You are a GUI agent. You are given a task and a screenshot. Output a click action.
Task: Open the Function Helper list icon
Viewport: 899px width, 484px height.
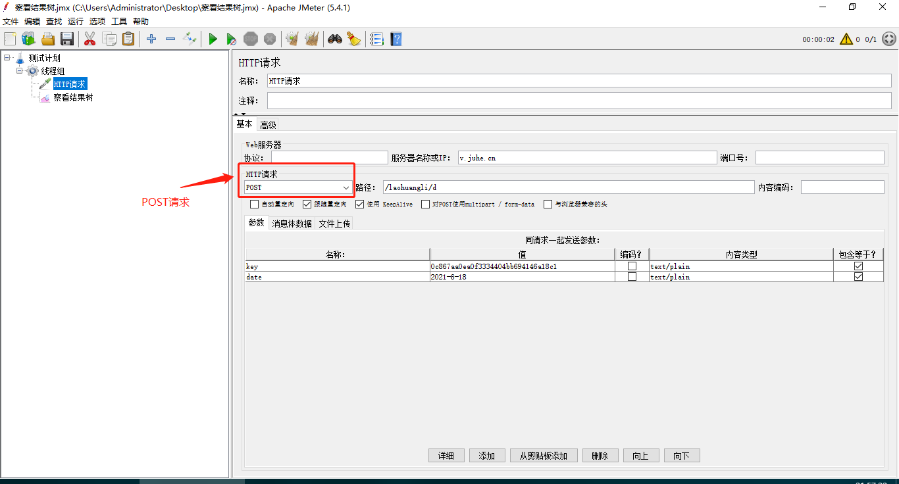point(376,39)
